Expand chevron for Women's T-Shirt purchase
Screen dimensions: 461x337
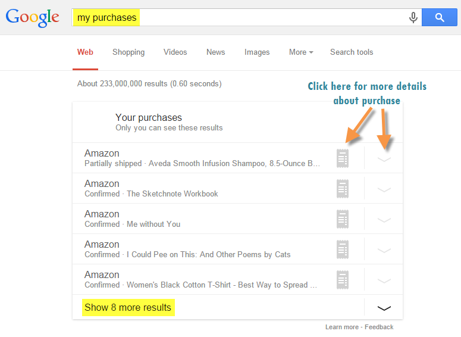click(384, 281)
